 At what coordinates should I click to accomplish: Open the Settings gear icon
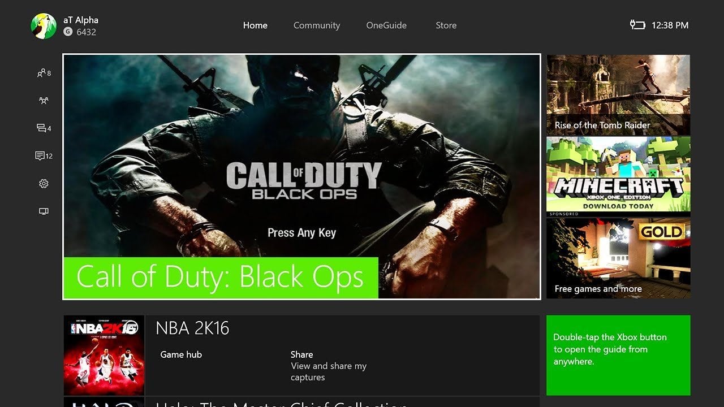click(x=44, y=184)
